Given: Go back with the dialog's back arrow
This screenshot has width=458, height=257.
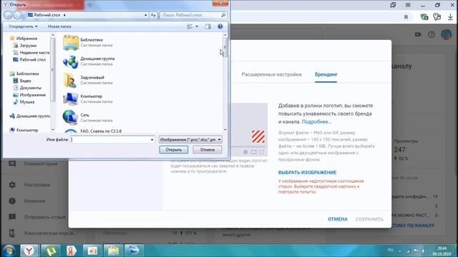Looking at the screenshot, I should tap(8, 15).
